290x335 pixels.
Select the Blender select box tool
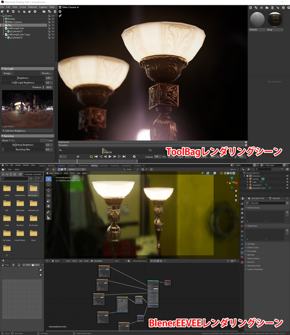(49, 179)
